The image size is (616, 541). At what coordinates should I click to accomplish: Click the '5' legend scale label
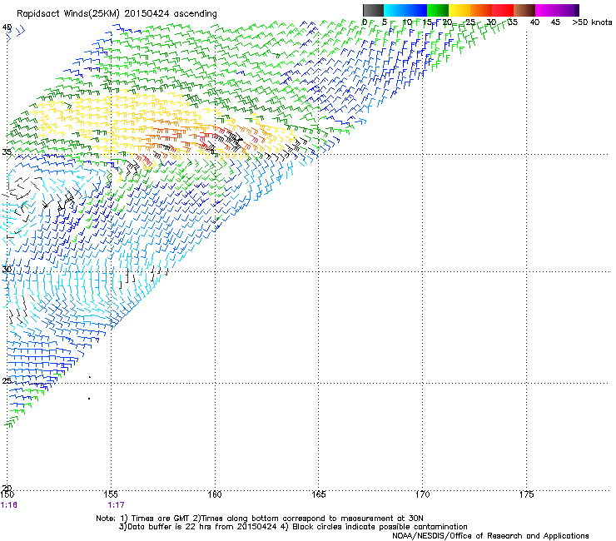pyautogui.click(x=385, y=22)
